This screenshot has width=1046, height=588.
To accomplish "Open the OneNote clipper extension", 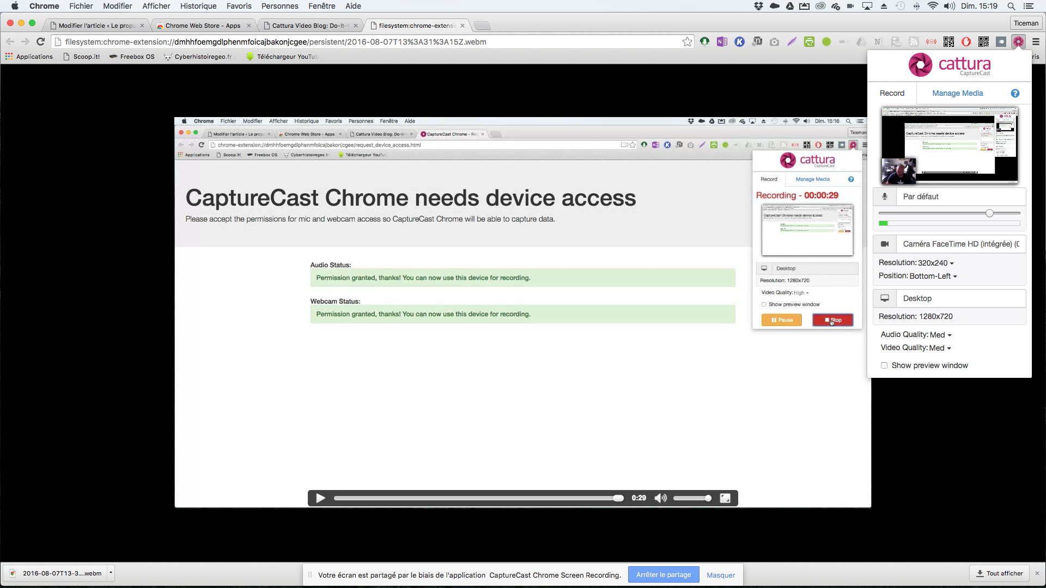I will (x=722, y=42).
